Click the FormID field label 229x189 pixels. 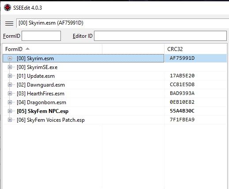click(x=11, y=36)
